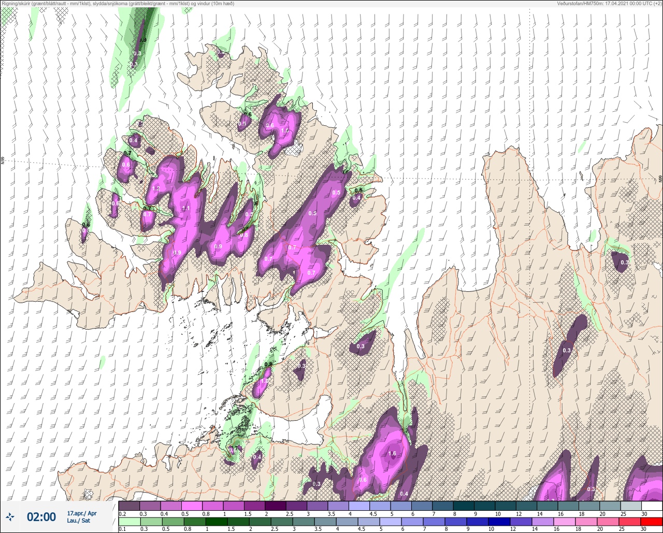Viewport: 663px width, 533px height.
Task: Select the bright pink snow swatch labeled 0.5
Action: (192, 506)
